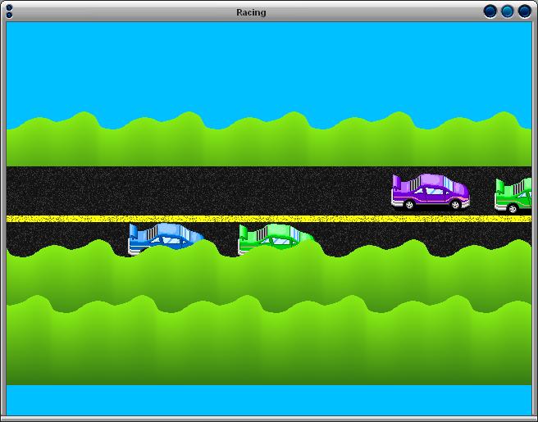Close the Racing window with the rightmost round button
This screenshot has height=422, width=538.
tap(524, 11)
